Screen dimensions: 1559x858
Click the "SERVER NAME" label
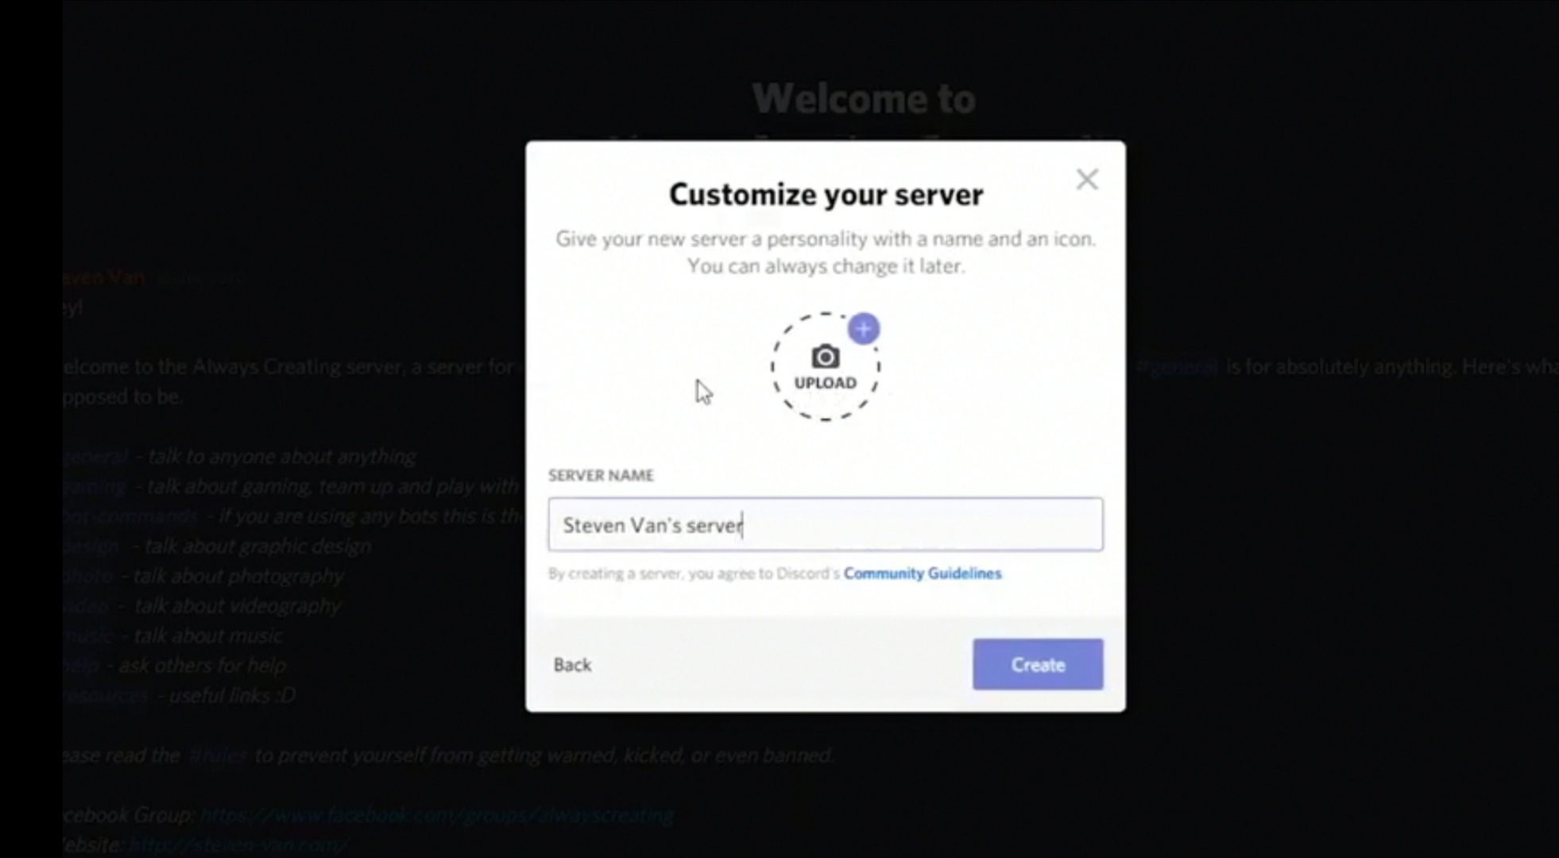[601, 475]
